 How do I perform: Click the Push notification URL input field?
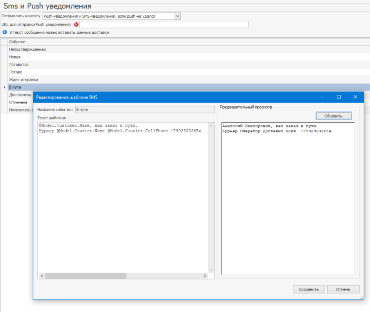[x=163, y=25]
